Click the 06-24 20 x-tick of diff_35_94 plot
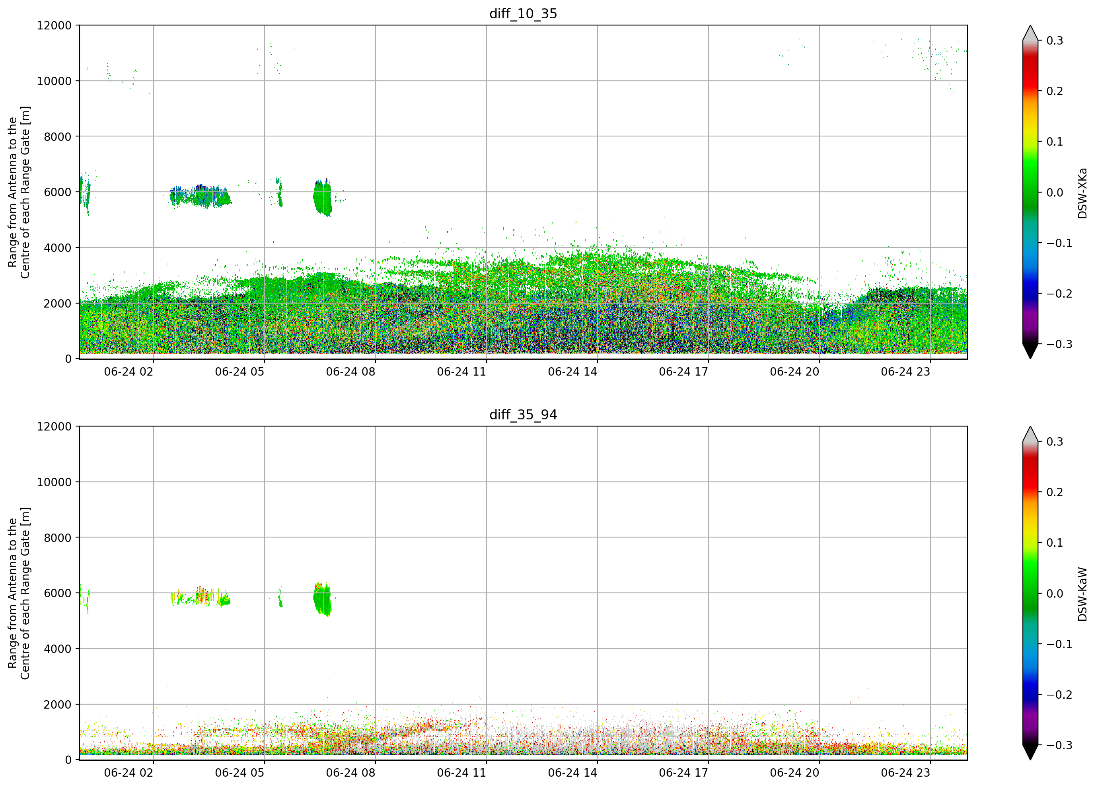 pos(794,773)
